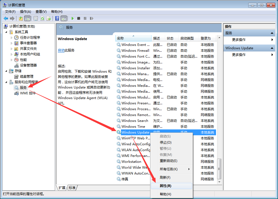Select Workstation service row
The width and height of the screenshot is (278, 199).
pyautogui.click(x=166, y=161)
